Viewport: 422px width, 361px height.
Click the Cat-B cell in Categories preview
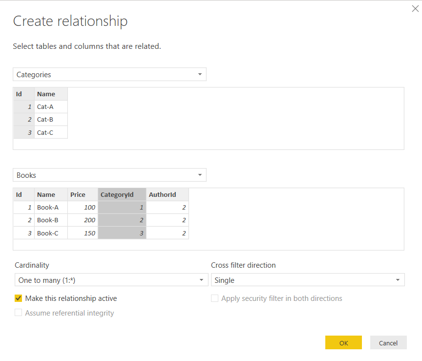click(45, 119)
